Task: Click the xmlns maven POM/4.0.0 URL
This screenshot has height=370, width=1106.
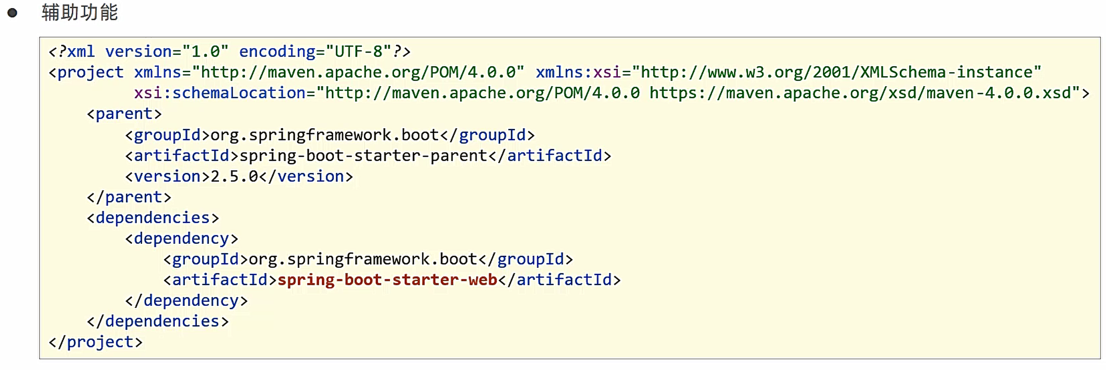Action: point(358,73)
